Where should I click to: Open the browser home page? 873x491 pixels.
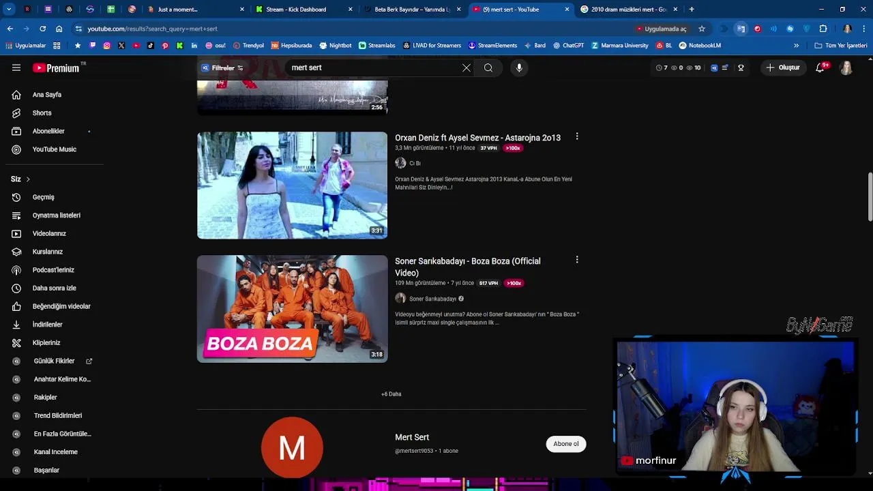(x=59, y=29)
